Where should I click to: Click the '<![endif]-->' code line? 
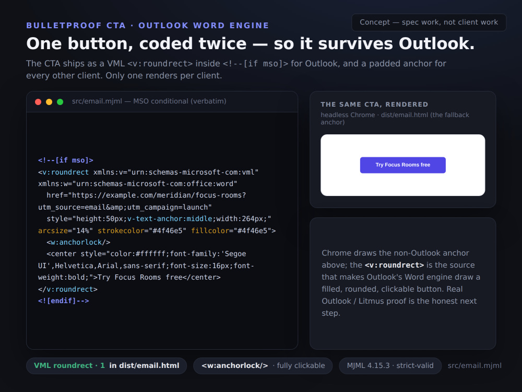64,301
